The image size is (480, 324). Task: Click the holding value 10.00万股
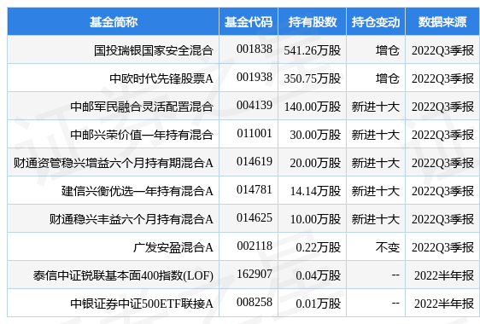click(x=315, y=219)
